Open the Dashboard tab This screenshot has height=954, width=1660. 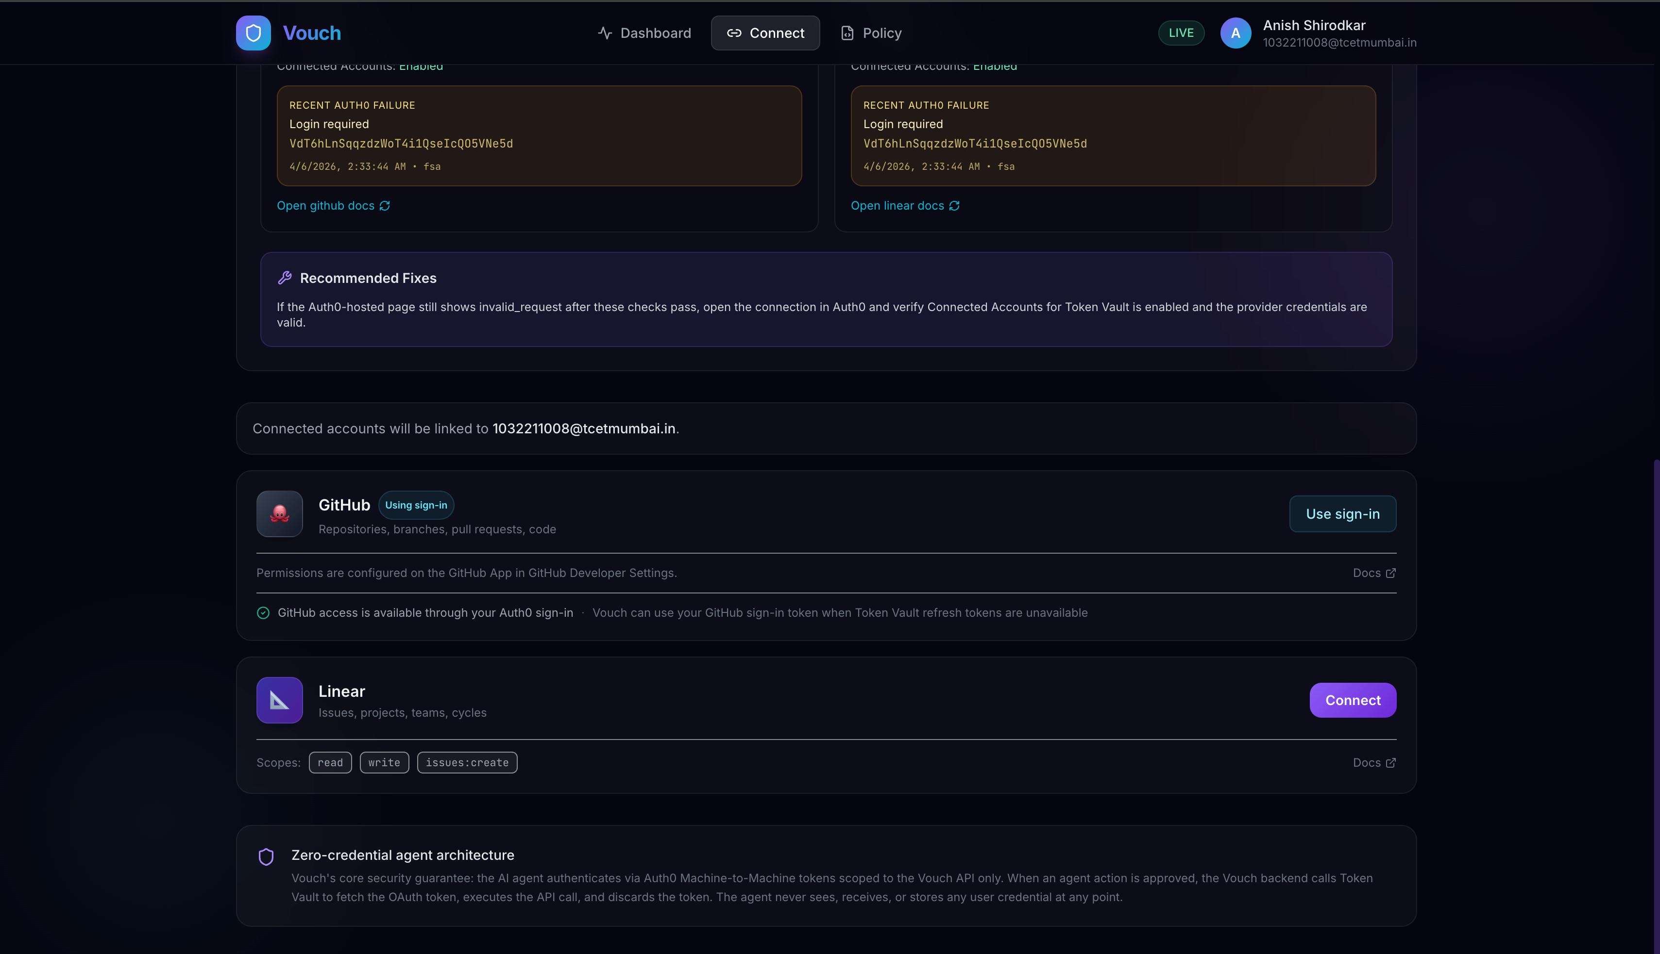tap(644, 33)
